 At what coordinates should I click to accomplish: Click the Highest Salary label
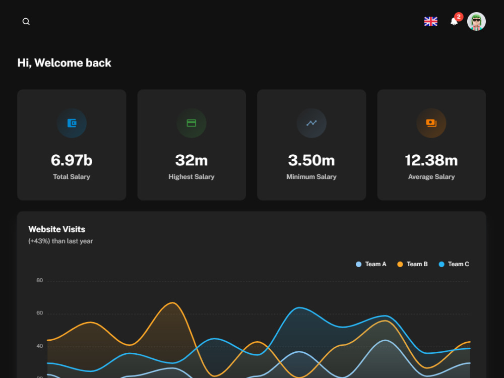point(192,177)
